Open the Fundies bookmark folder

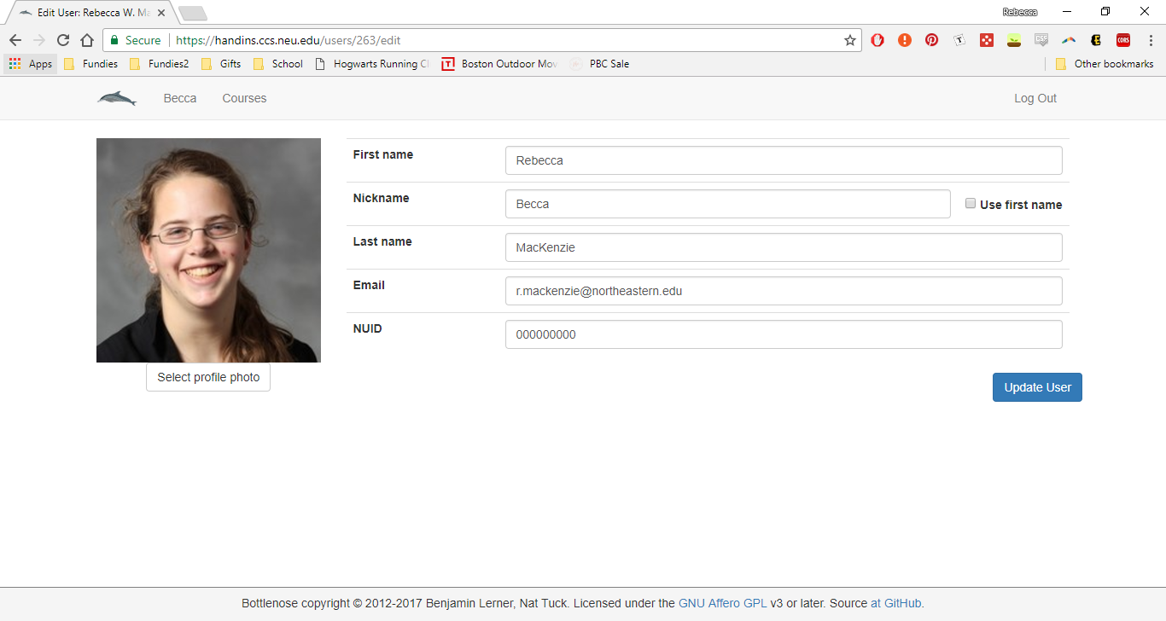pyautogui.click(x=91, y=64)
